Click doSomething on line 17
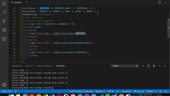Viewport: 170px width, 96px height. (x=29, y=14)
